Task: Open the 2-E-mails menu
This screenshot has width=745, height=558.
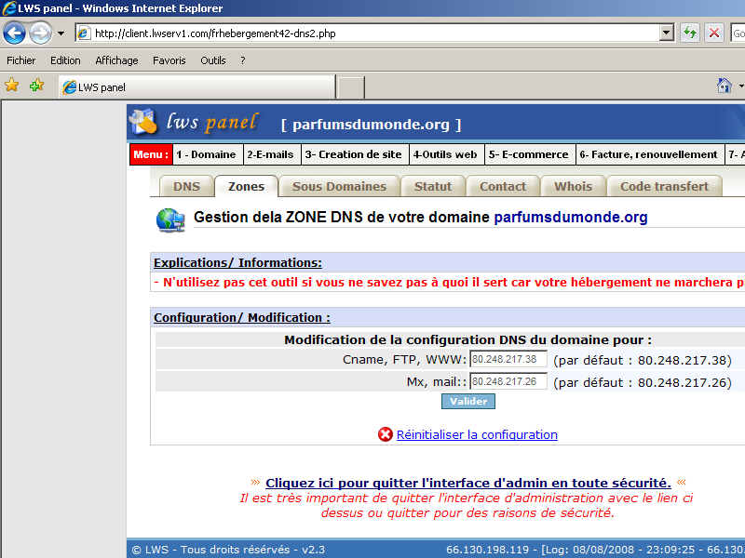Action: pyautogui.click(x=270, y=154)
